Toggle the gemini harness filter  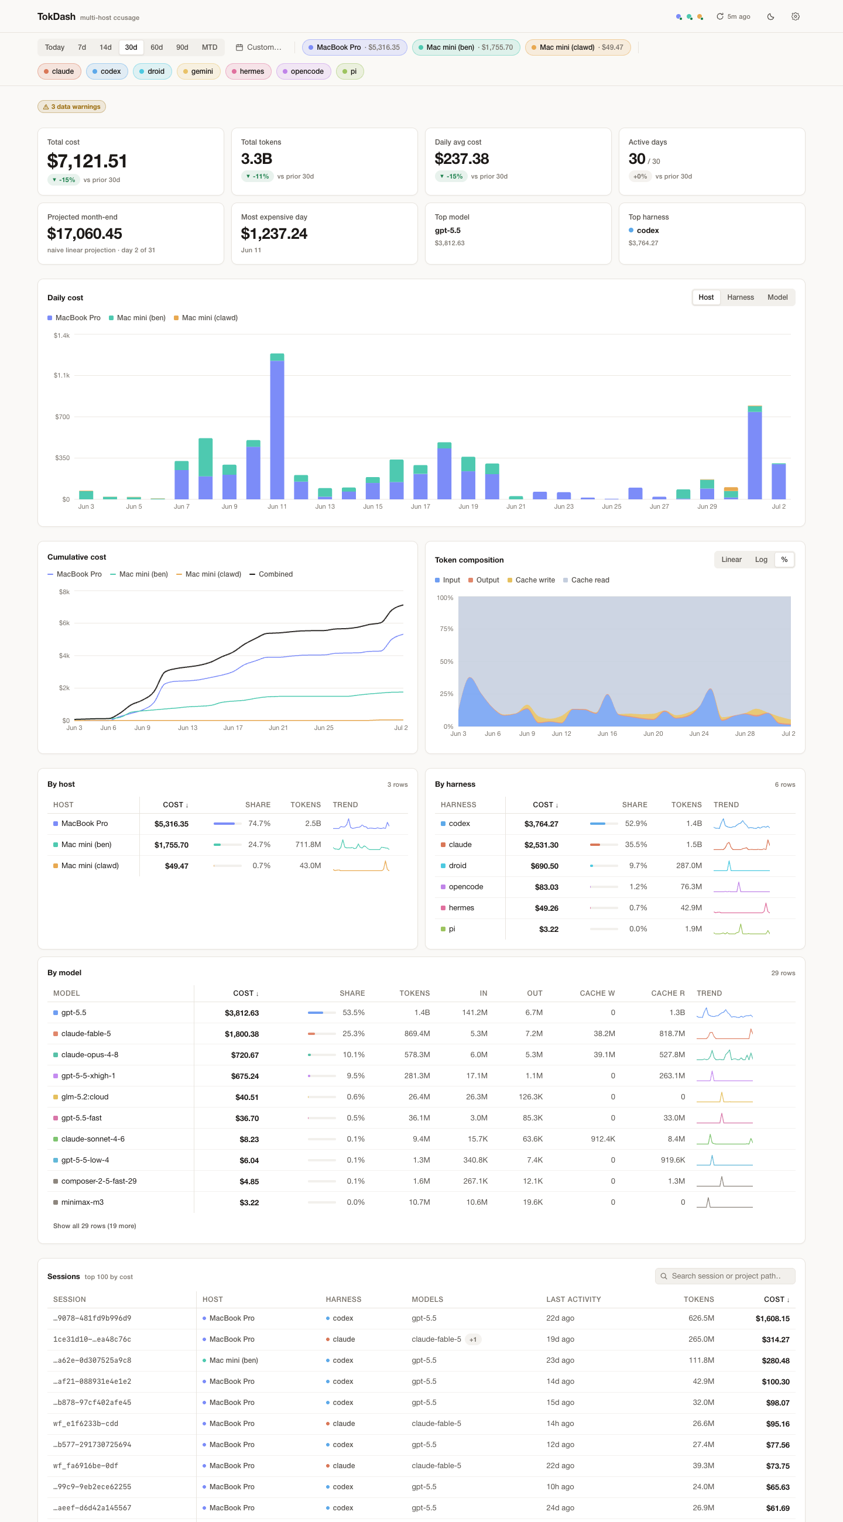198,71
